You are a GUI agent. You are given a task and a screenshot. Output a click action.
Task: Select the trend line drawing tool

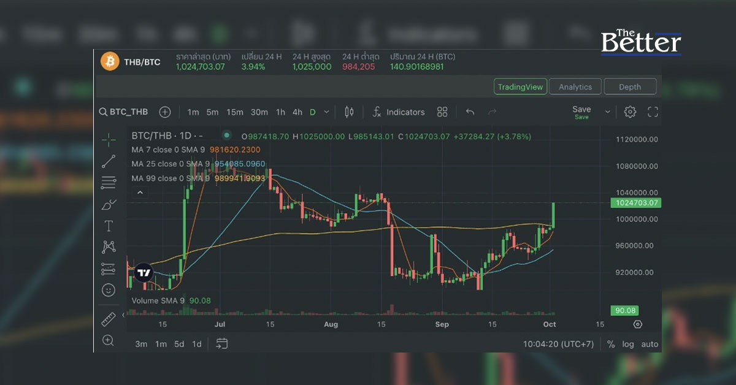(109, 161)
